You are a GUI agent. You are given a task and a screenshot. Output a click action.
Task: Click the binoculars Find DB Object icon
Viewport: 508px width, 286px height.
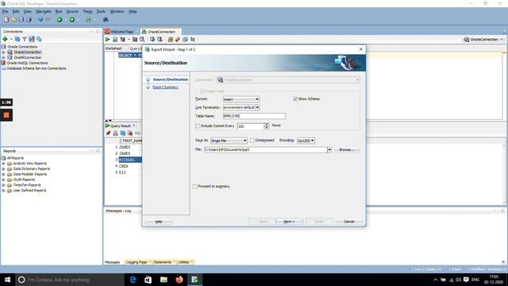[106, 20]
